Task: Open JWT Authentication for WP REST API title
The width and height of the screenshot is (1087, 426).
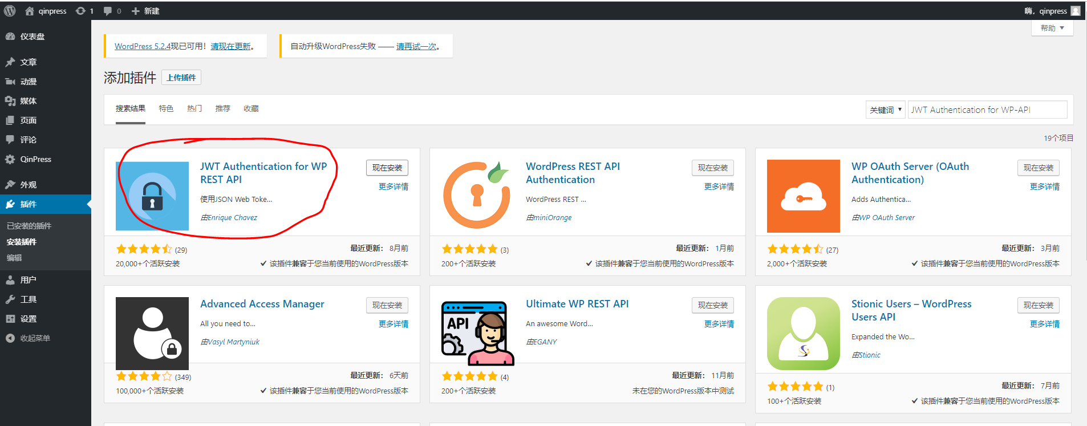Action: [263, 173]
